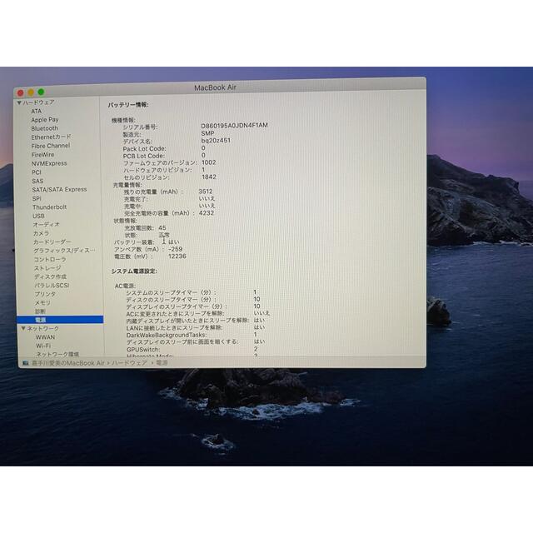This screenshot has width=533, height=533.
Task: Click DarkWakeBackgroundTasks row label
Action: (167, 335)
